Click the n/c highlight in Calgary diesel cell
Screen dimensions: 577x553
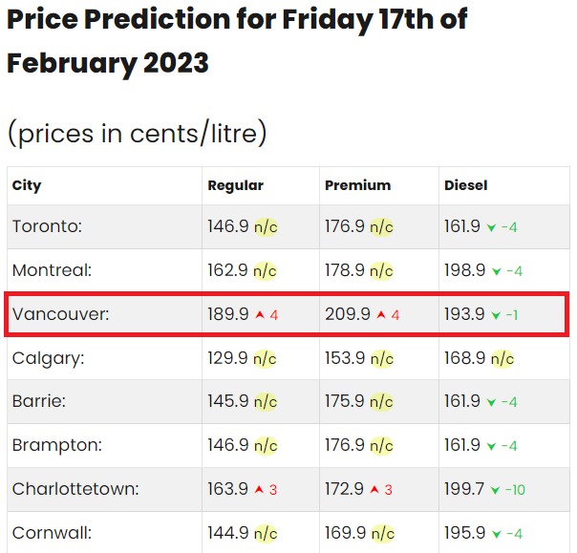[x=502, y=358]
